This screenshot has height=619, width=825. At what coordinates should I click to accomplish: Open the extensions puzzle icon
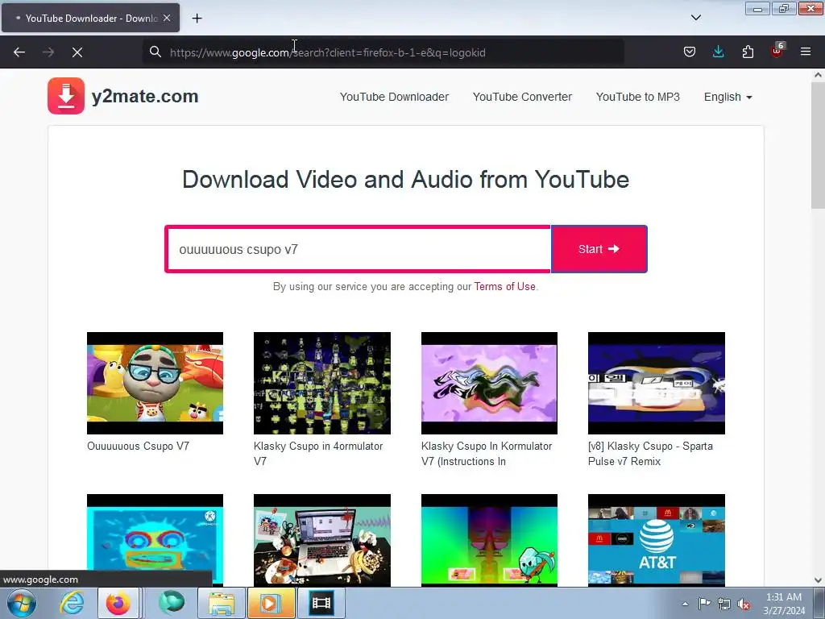748,52
